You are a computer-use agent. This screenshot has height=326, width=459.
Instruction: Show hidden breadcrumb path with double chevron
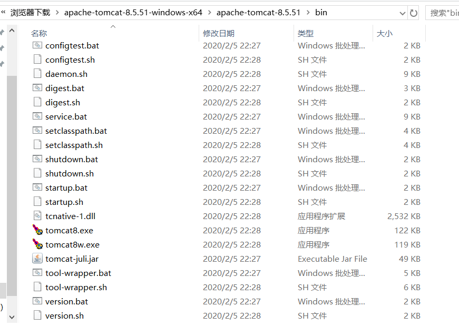tap(4, 12)
